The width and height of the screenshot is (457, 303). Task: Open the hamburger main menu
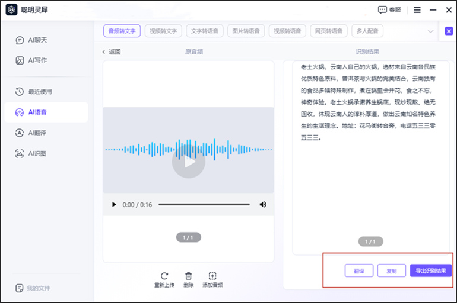coord(417,10)
